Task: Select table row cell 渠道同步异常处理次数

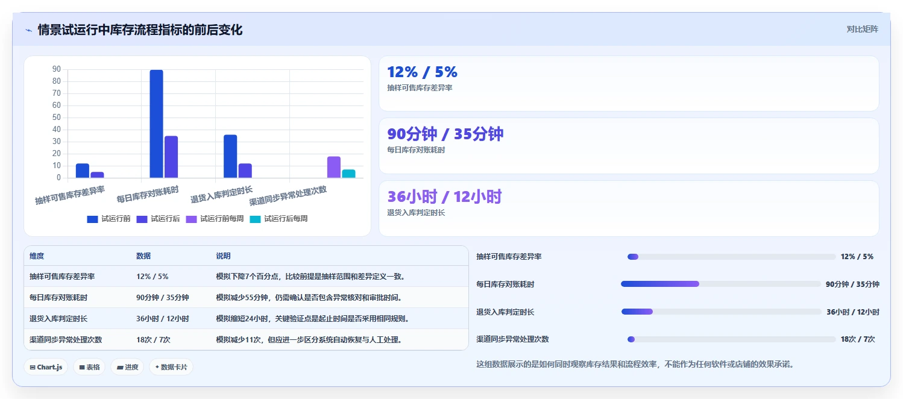Action: pos(66,340)
